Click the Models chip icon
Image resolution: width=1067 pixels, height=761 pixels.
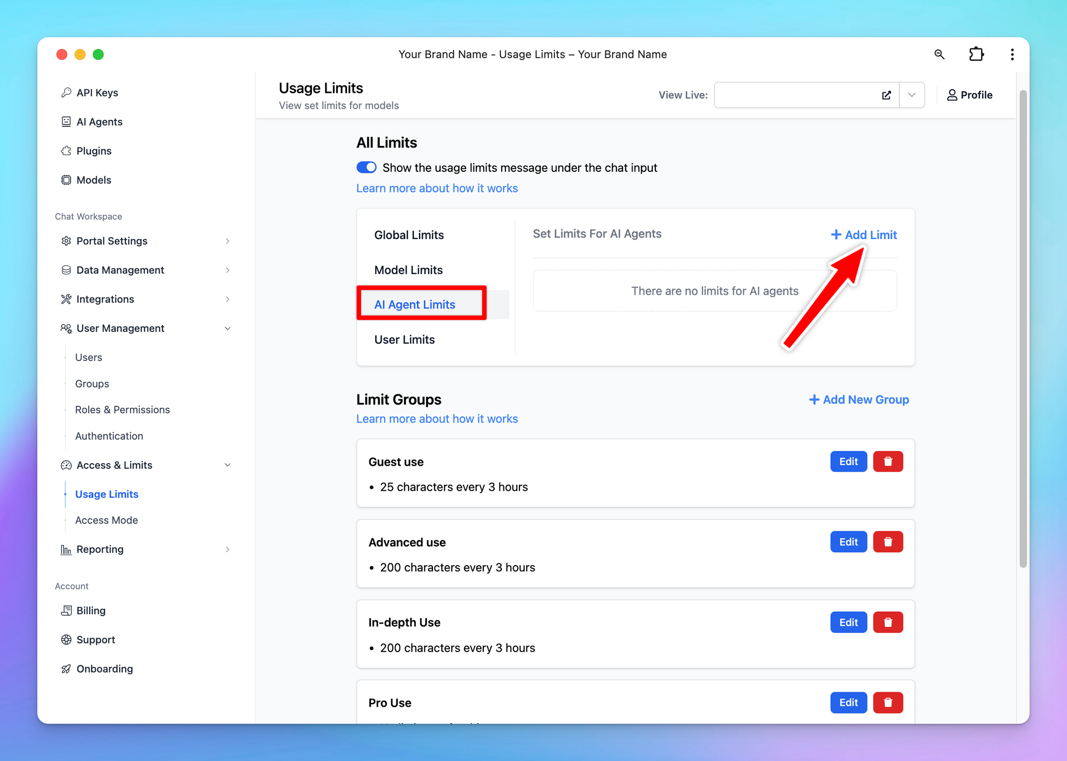66,180
